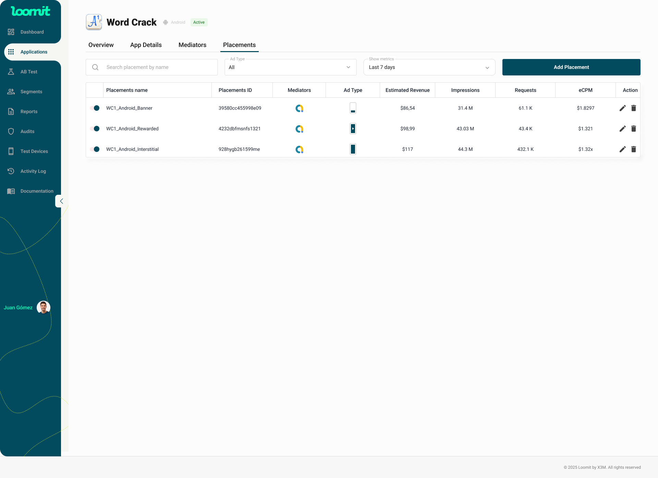Open the Activity Log page
This screenshot has width=658, height=478.
click(x=33, y=171)
